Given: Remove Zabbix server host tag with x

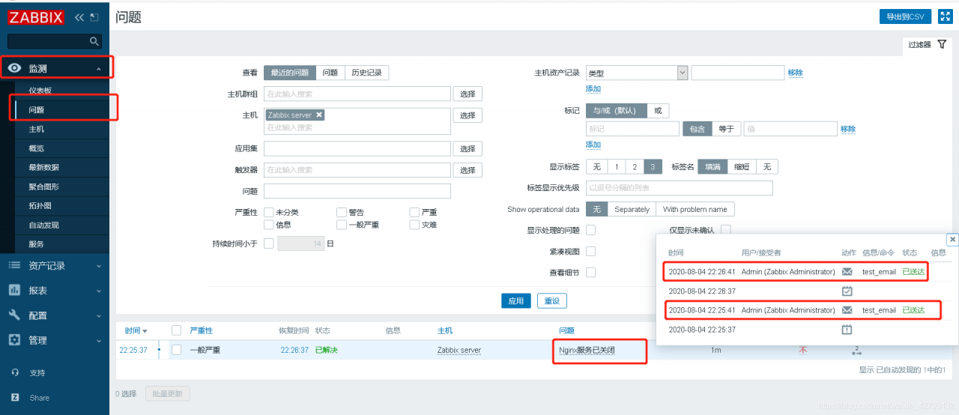Looking at the screenshot, I should 319,115.
